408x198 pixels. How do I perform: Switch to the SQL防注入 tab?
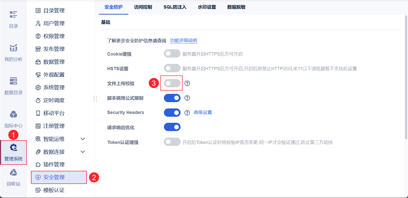point(175,7)
